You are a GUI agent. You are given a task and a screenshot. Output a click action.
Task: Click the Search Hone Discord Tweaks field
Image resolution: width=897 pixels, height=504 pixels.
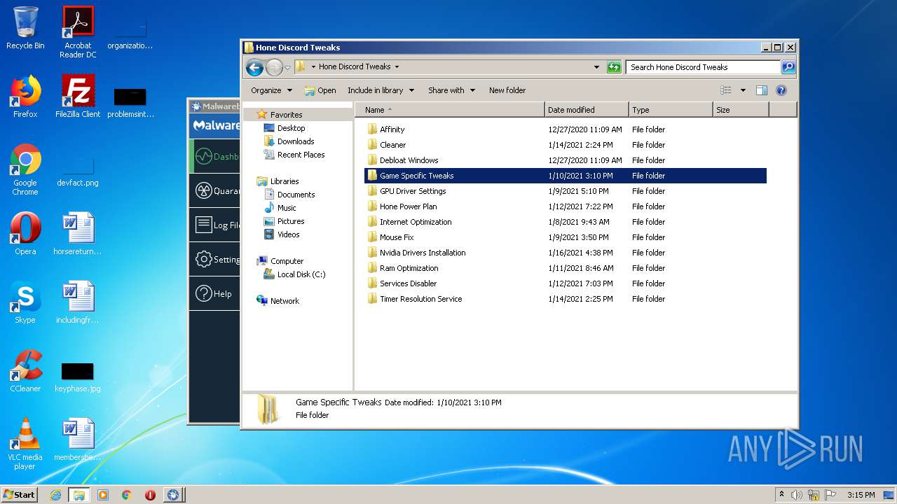pos(703,67)
